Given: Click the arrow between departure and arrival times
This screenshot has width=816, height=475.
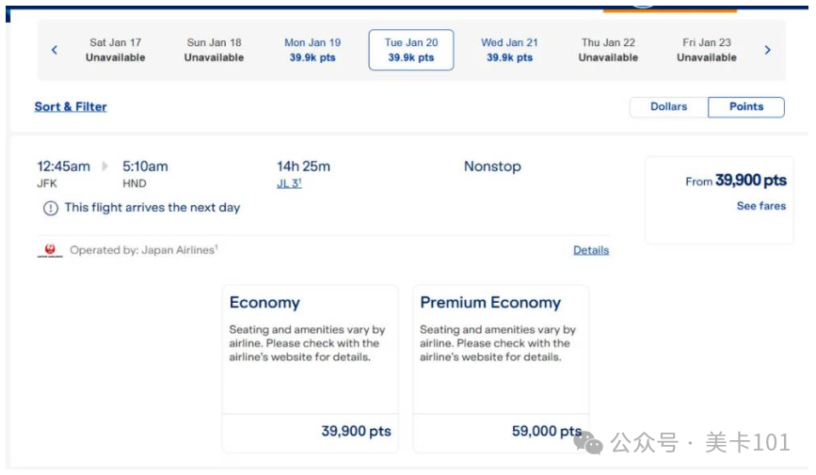Looking at the screenshot, I should [x=104, y=166].
